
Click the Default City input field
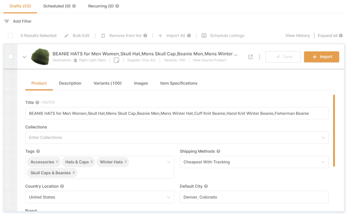(x=254, y=197)
